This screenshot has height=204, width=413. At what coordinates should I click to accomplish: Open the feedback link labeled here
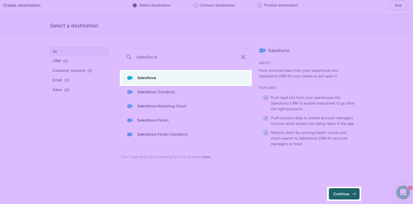(x=207, y=157)
